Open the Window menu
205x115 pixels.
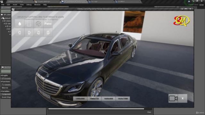[x=37, y=4]
